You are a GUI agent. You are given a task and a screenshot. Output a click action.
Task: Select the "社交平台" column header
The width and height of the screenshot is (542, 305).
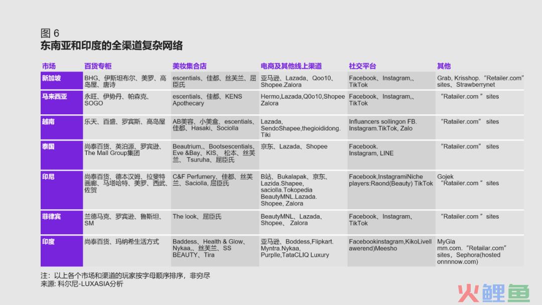tap(362, 66)
